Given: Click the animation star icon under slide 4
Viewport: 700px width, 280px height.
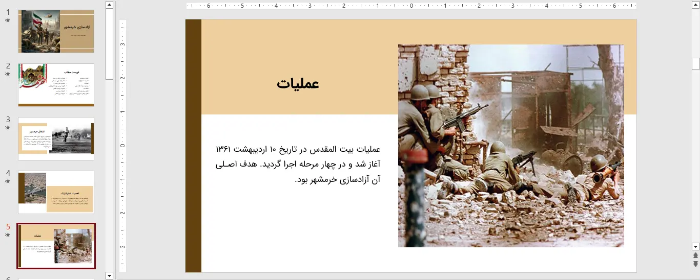Looking at the screenshot, I should tap(8, 181).
